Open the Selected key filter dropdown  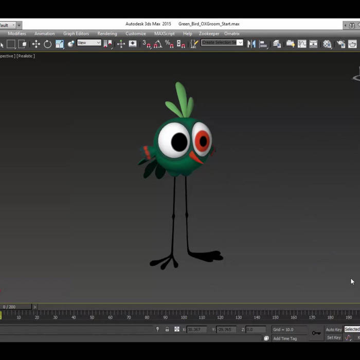pyautogui.click(x=352, y=329)
